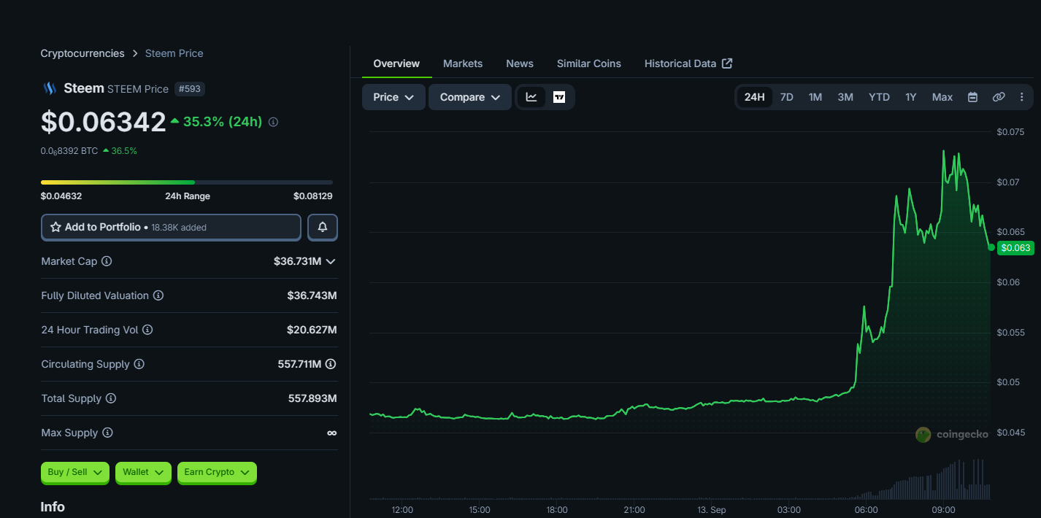Click 24 Hour Trading Vol info icon
This screenshot has height=518, width=1041.
pos(147,330)
